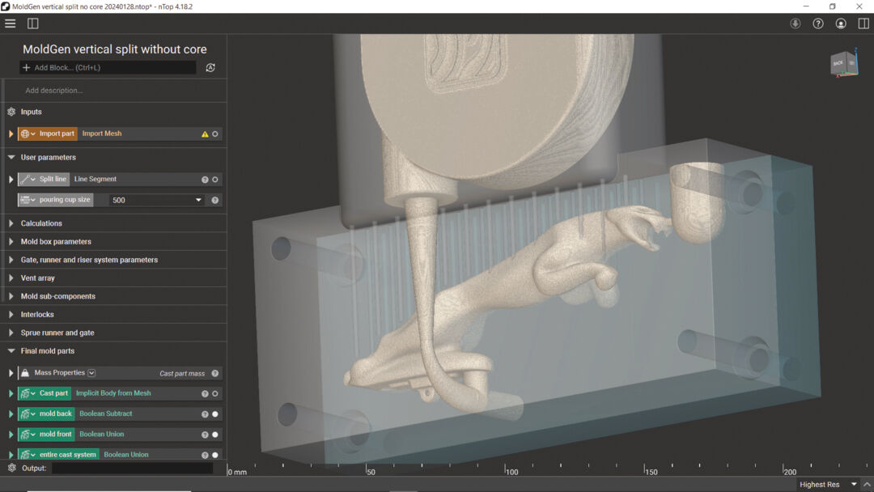Collapse the User parameters section

[11, 158]
